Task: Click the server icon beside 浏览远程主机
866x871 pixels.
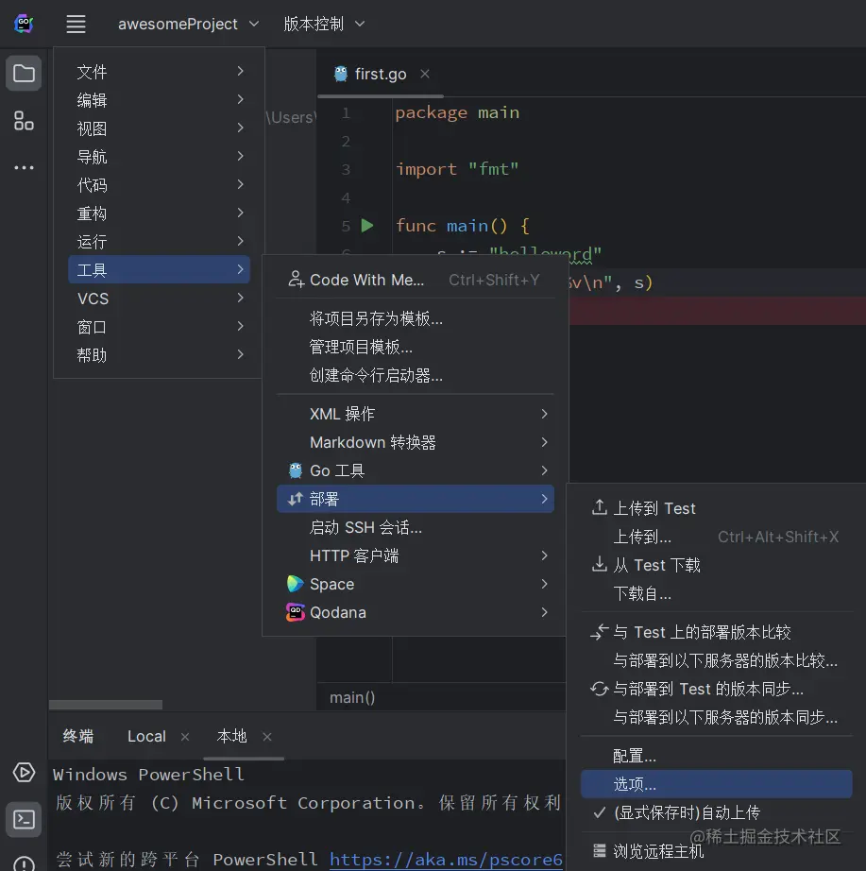Action: point(599,850)
